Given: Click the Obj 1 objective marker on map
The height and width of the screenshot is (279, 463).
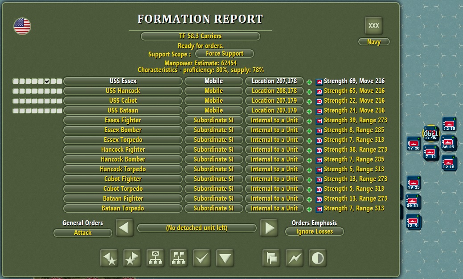Looking at the screenshot, I should click(431, 133).
